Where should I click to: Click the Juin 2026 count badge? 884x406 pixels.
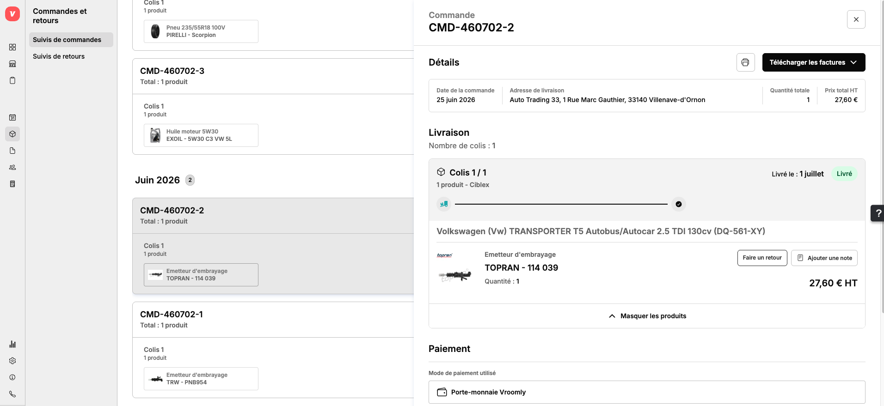coord(190,180)
